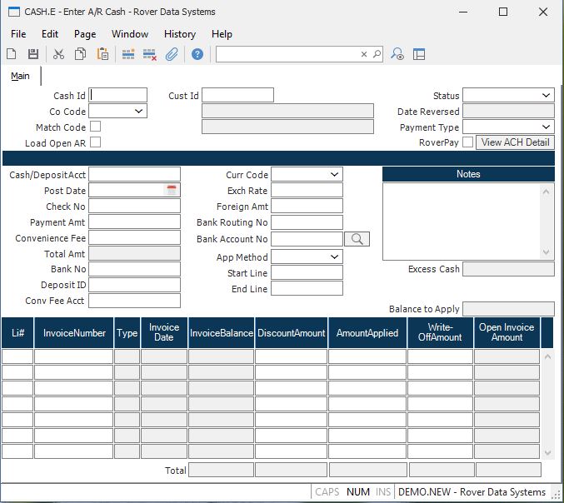Click the Paste clipboard icon
564x503 pixels.
pos(102,54)
